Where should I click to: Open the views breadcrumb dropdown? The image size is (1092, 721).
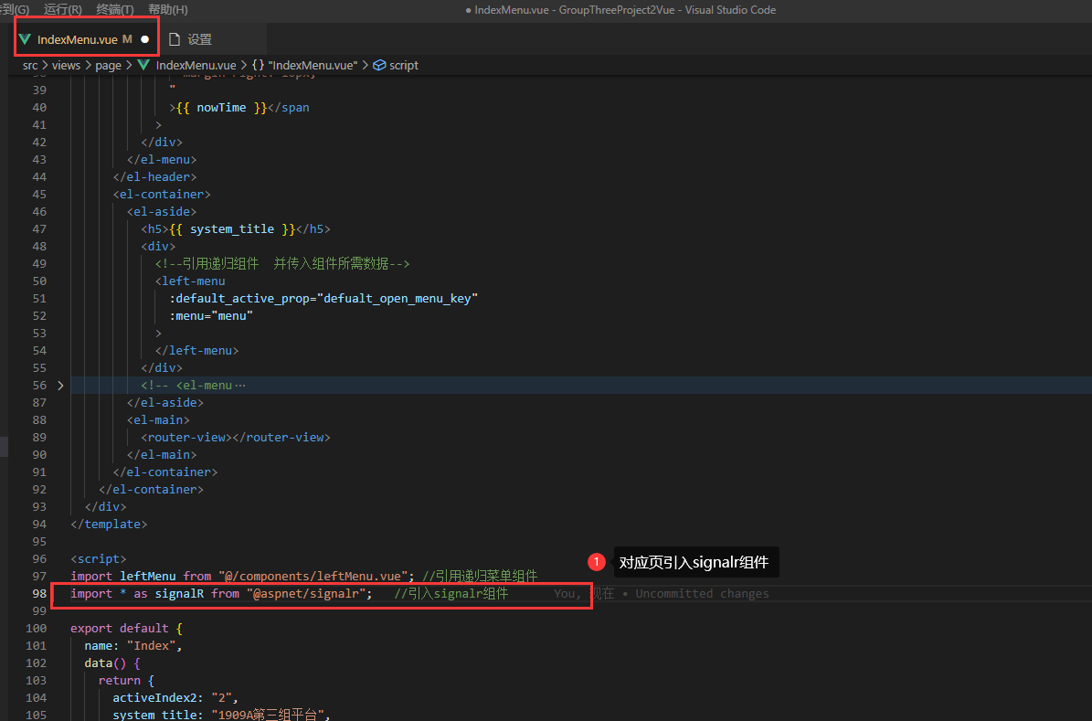pyautogui.click(x=65, y=66)
